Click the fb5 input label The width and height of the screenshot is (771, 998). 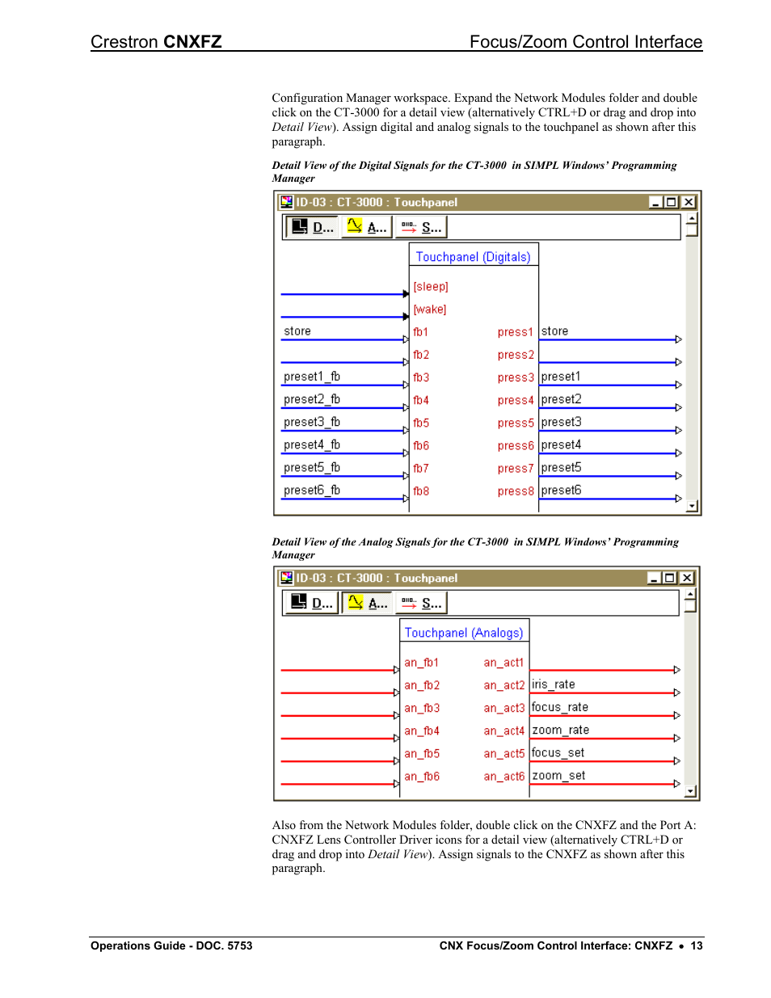coord(421,423)
